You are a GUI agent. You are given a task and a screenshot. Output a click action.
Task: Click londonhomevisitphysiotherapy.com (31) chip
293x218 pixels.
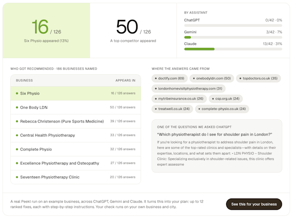coord(188,89)
